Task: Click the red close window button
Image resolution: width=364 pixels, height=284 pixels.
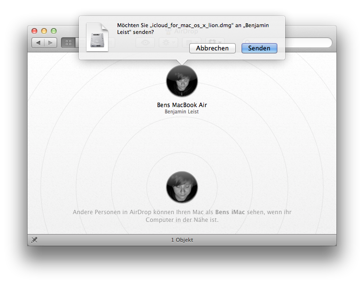Action: 34,31
